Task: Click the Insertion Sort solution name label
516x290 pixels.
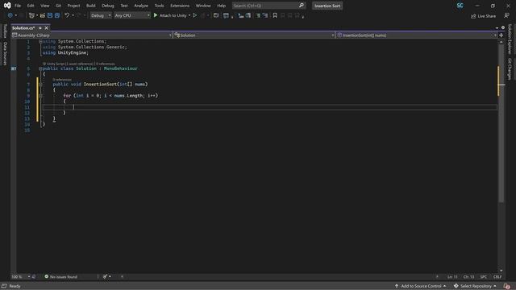Action: tap(327, 6)
